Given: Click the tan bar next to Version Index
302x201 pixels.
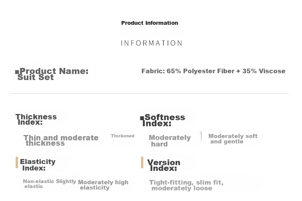Looking at the screenshot, I should (x=142, y=162).
